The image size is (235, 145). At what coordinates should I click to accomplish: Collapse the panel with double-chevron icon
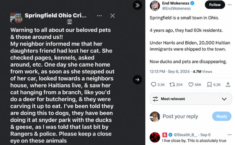coord(137,5)
